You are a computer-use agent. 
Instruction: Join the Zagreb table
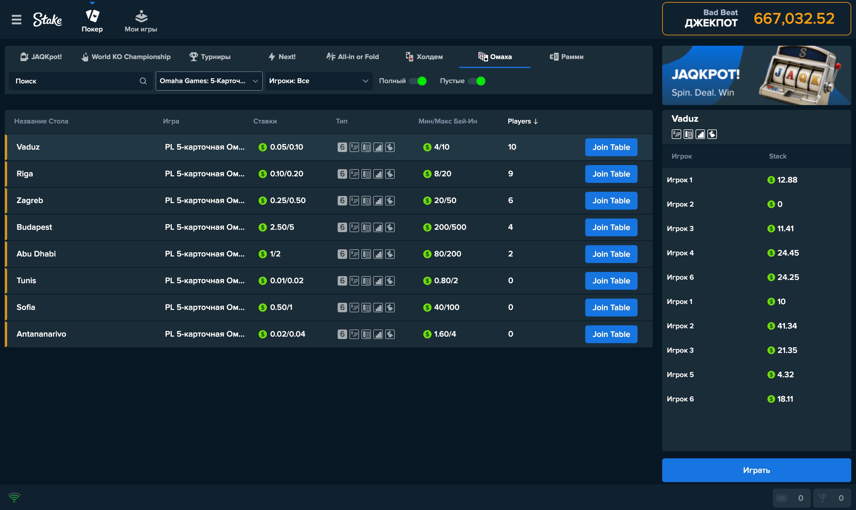[611, 201]
